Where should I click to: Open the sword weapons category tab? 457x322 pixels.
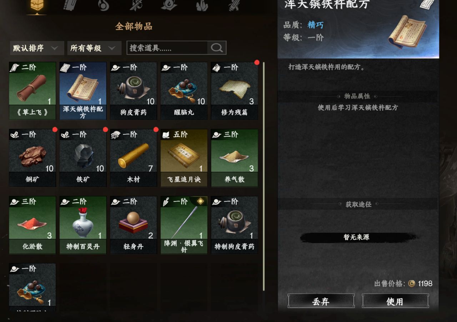[x=136, y=5]
